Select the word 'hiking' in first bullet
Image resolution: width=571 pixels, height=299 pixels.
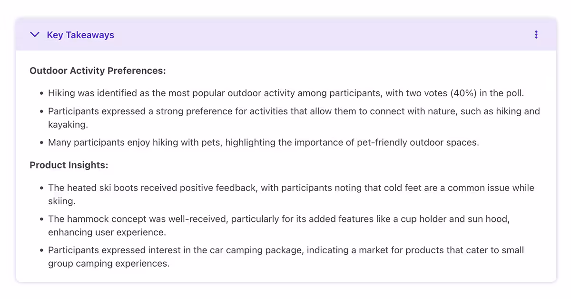coord(60,93)
